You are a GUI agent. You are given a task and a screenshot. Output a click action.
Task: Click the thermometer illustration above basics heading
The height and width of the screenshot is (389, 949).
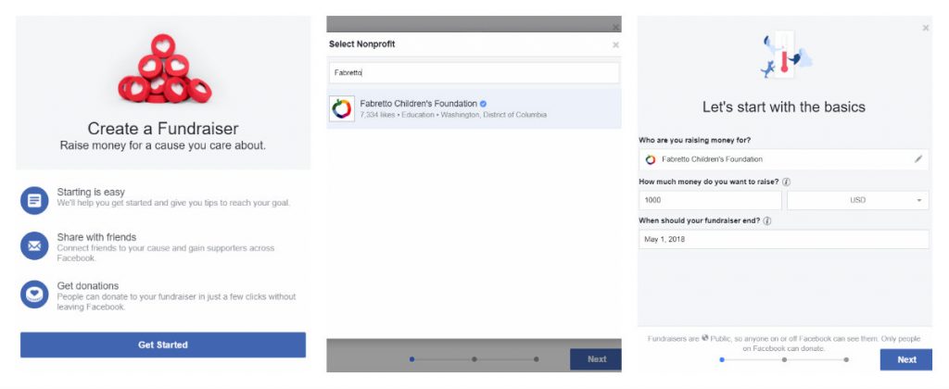click(785, 56)
